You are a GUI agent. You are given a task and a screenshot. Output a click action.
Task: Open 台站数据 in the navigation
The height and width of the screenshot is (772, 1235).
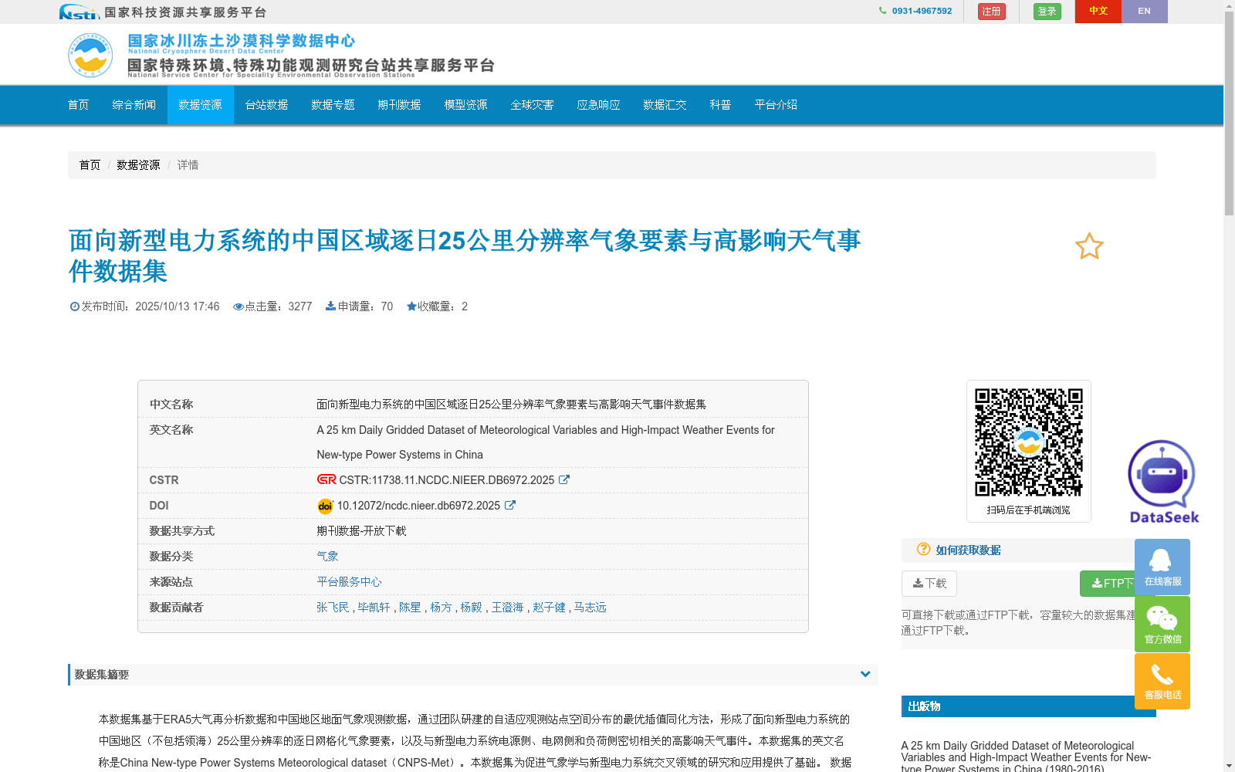[266, 105]
